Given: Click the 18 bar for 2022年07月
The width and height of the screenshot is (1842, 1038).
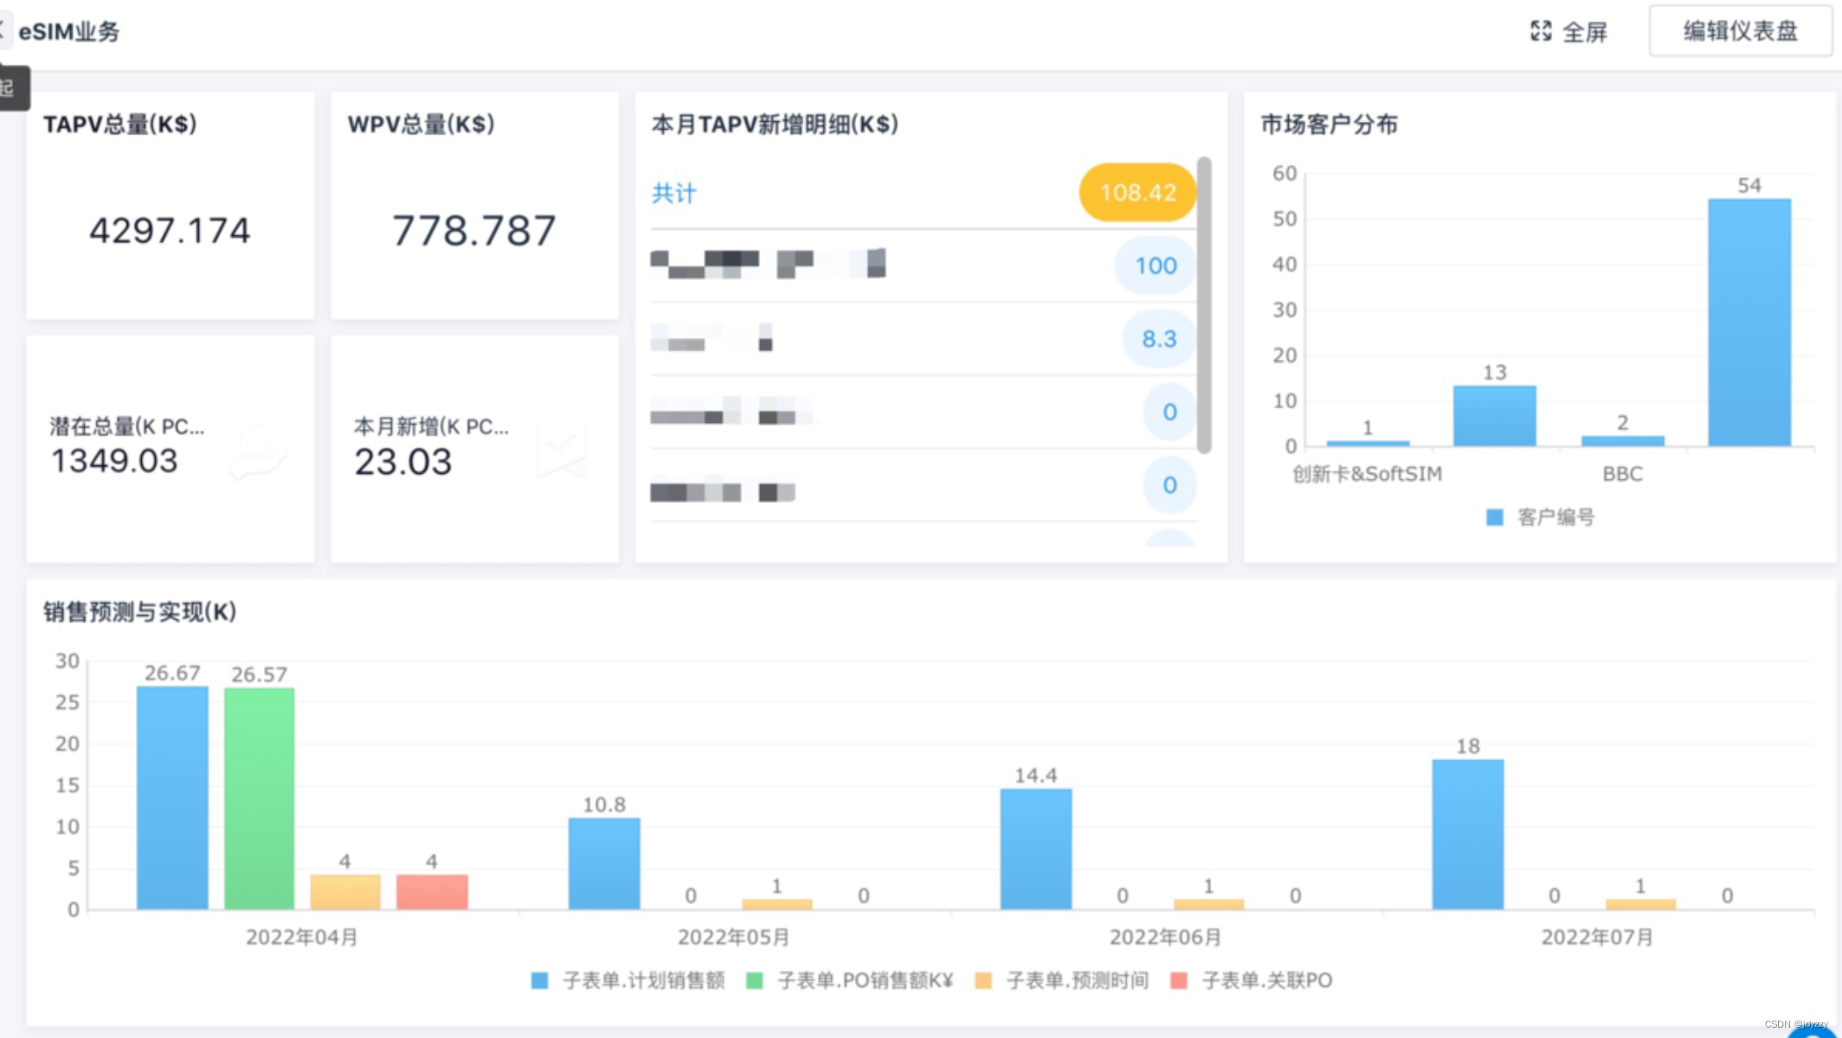Looking at the screenshot, I should (1468, 834).
